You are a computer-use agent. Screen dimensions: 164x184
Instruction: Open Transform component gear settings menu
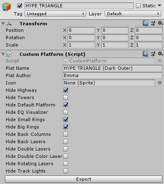[160, 23]
